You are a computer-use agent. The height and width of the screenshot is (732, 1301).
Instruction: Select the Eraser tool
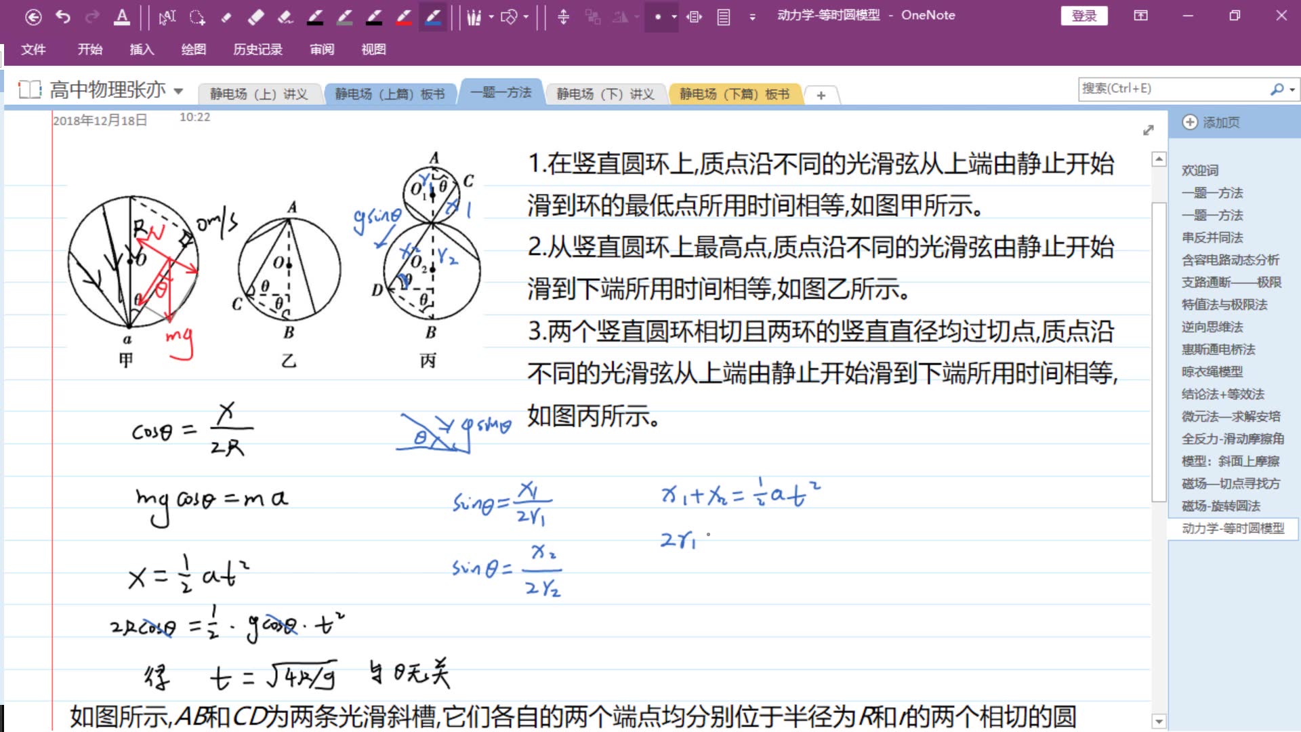click(x=257, y=18)
